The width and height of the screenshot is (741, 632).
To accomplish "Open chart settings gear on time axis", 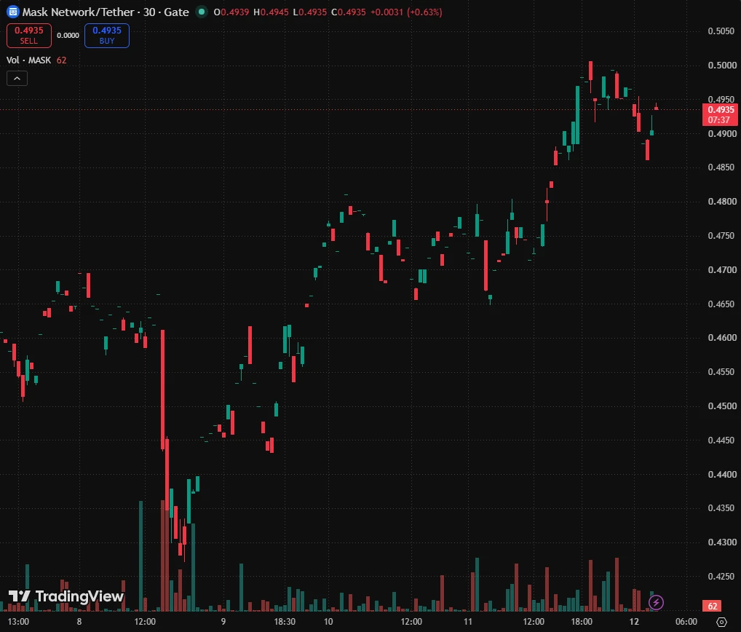I will (x=721, y=622).
